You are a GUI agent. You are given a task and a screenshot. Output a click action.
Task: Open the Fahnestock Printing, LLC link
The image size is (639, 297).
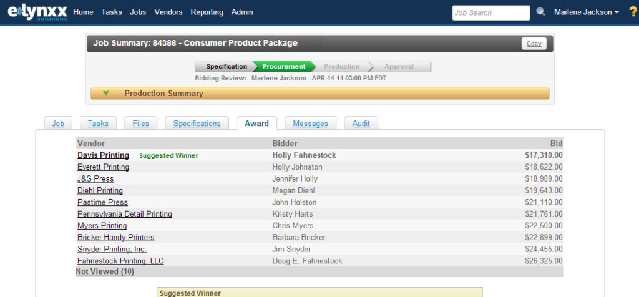120,261
